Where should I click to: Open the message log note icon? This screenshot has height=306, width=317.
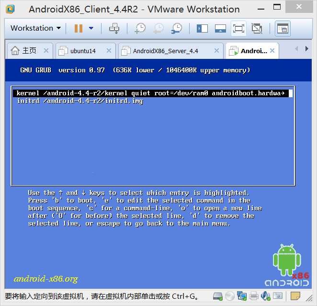coord(295,296)
